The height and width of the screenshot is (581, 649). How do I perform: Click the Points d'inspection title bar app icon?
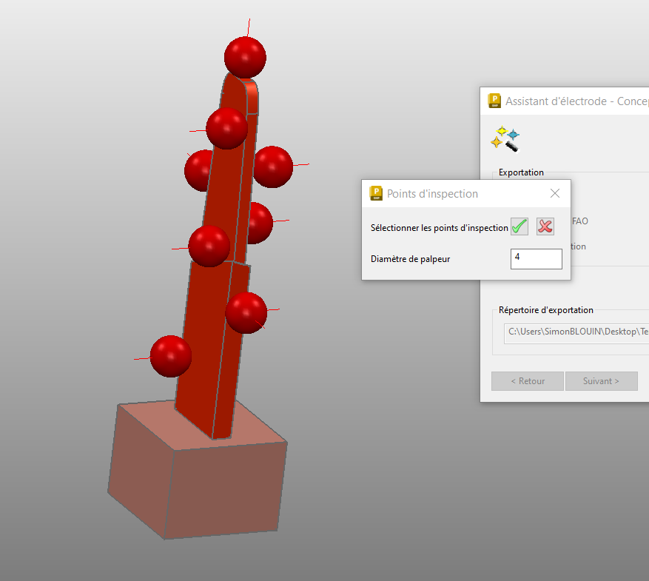click(x=376, y=194)
